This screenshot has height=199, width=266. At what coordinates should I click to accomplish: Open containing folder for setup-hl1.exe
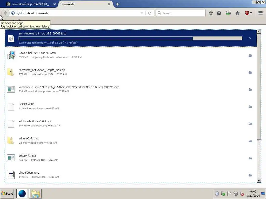pyautogui.click(x=250, y=158)
